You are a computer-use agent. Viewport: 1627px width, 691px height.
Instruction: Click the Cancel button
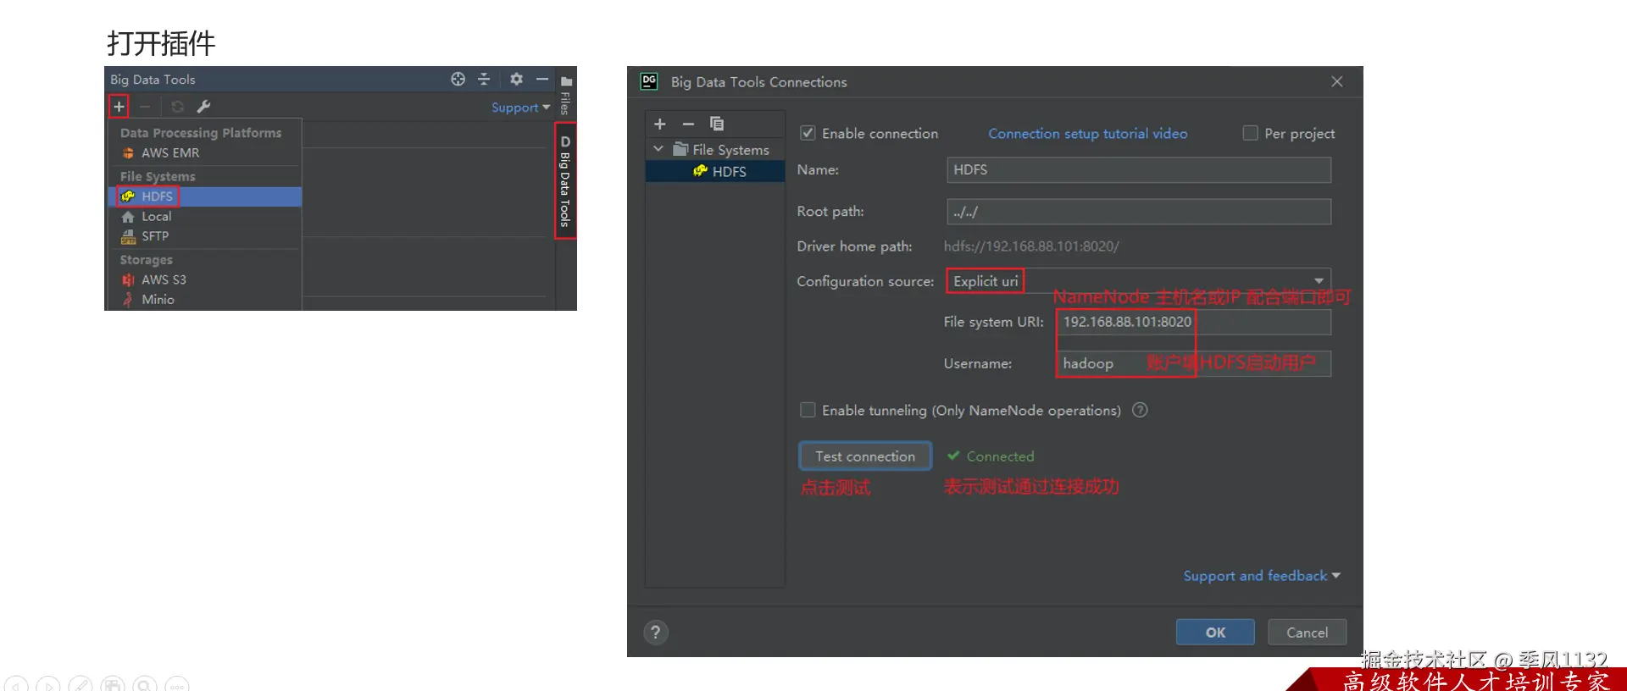pyautogui.click(x=1307, y=633)
